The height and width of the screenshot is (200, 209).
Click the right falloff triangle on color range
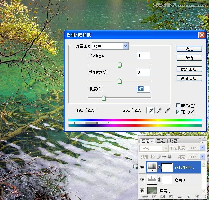(x=108, y=123)
